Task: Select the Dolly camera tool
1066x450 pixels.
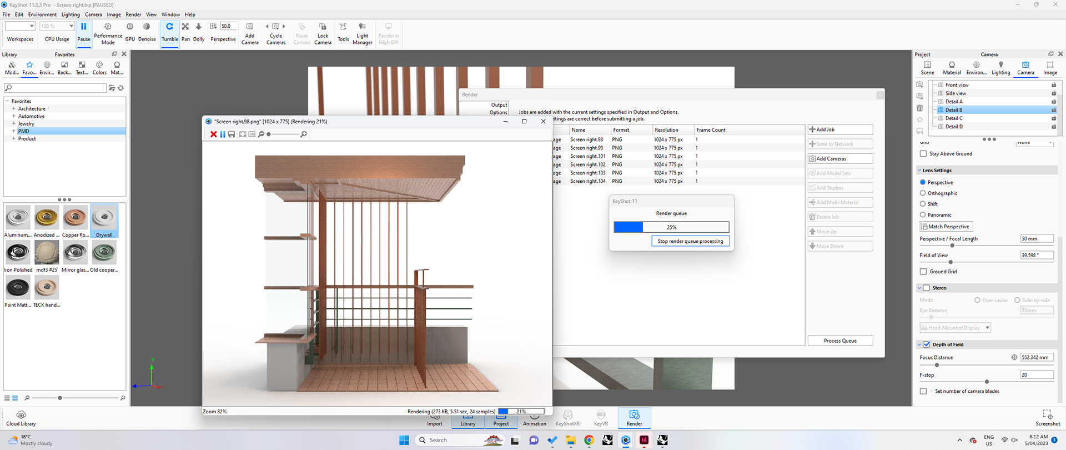Action: [x=199, y=32]
